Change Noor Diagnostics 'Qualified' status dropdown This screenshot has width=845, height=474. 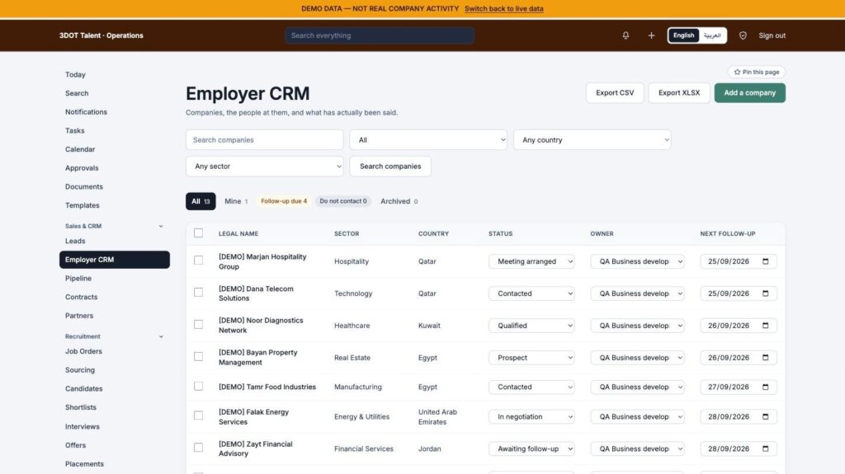click(x=532, y=326)
